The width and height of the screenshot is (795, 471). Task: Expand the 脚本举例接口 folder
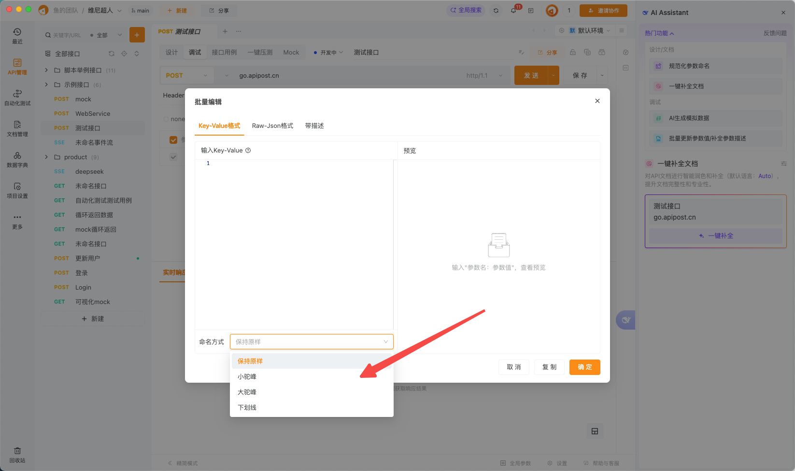[46, 70]
